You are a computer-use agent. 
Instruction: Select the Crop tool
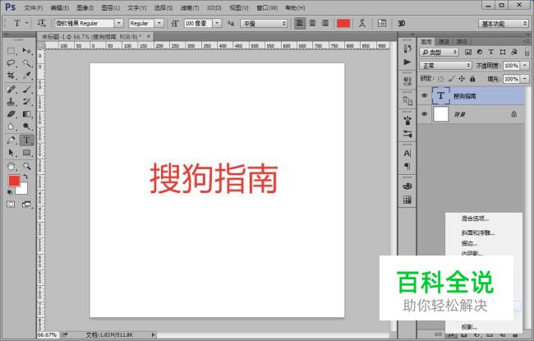pos(11,75)
